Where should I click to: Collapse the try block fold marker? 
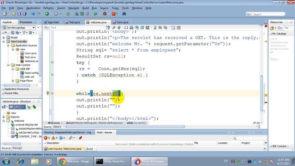pos(52,62)
